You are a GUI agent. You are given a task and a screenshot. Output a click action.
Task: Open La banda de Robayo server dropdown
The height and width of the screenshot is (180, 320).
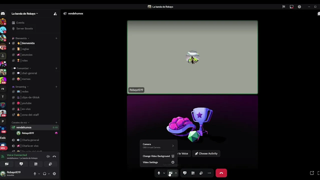click(25, 14)
